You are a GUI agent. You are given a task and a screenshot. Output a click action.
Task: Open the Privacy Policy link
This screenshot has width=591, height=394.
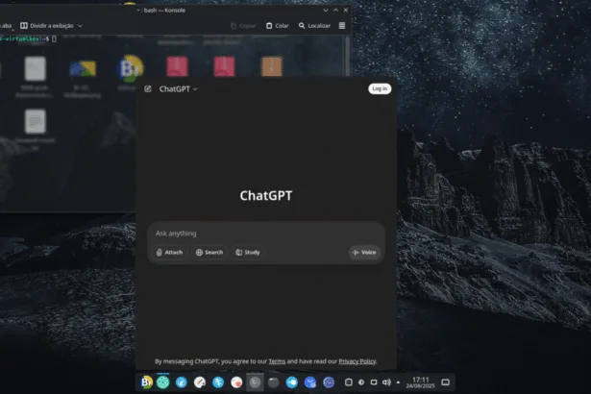tap(357, 361)
